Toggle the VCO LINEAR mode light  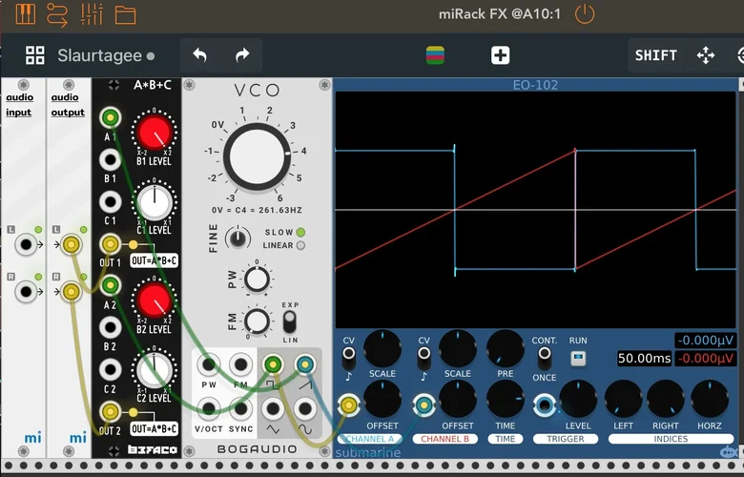tap(300, 245)
